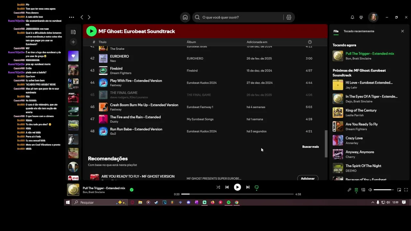The width and height of the screenshot is (411, 231).
Task: Open My Eurobeat Songs album link
Action: tap(200, 119)
